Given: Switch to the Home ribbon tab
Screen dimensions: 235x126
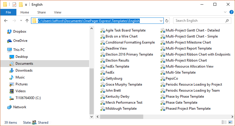Looking at the screenshot, I should point(25,12).
